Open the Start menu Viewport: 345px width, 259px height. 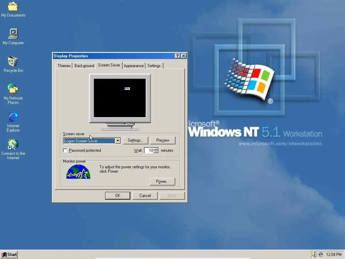[9, 255]
